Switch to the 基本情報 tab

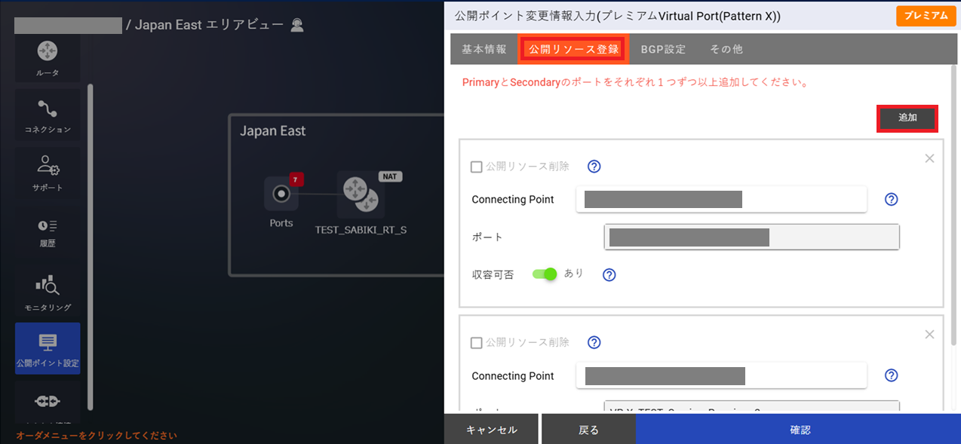pos(483,48)
